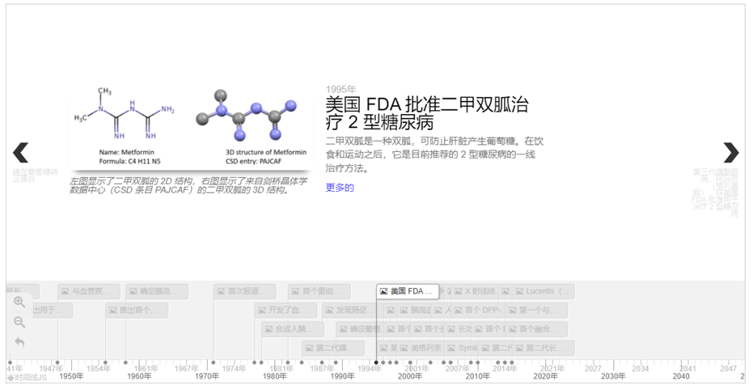Select the 合成人胰... timeline marker
Image resolution: width=753 pixels, height=389 pixels.
click(x=293, y=329)
